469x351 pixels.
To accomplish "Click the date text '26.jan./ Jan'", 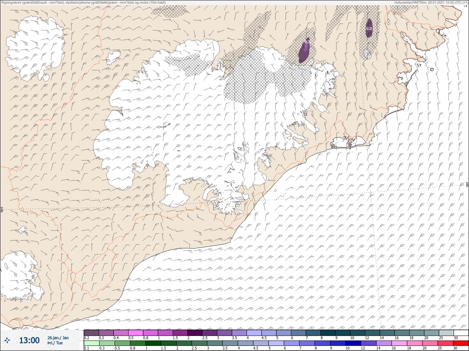I will (58, 338).
